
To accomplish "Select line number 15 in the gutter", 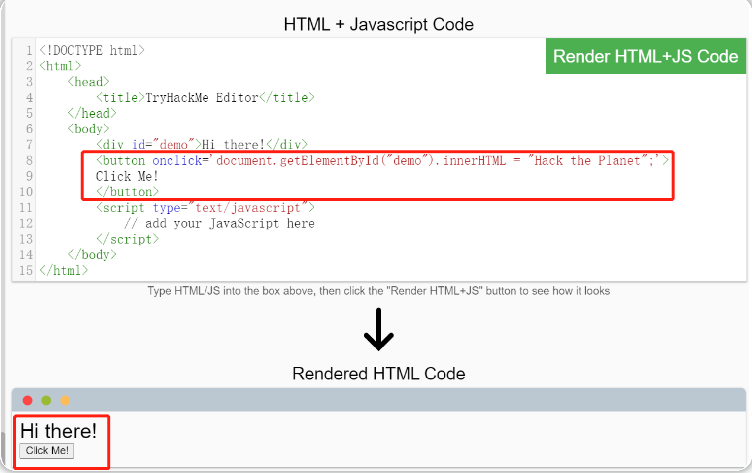I will [x=26, y=271].
